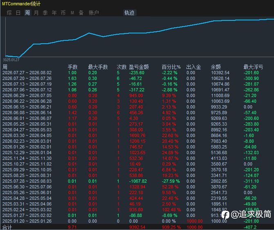This screenshot has width=274, height=230.
Task: Select the 周 weekly tab
Action: 27,13
